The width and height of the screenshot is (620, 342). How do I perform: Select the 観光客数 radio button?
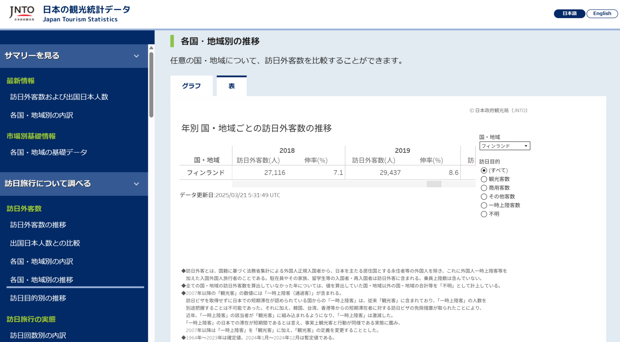coord(484,179)
